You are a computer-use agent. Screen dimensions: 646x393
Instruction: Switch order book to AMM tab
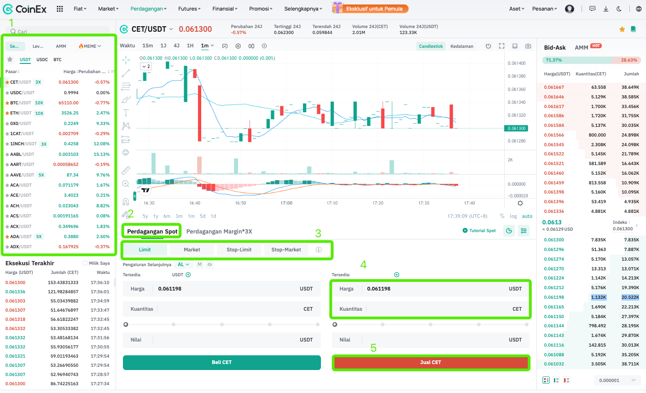coord(582,47)
